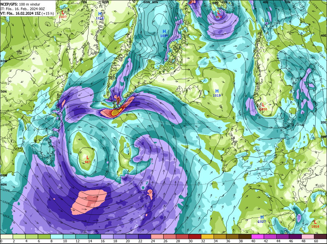This screenshot has width=327, height=244.
Task: Click the green 6–8 legend swatch
Action: (x=44, y=236)
